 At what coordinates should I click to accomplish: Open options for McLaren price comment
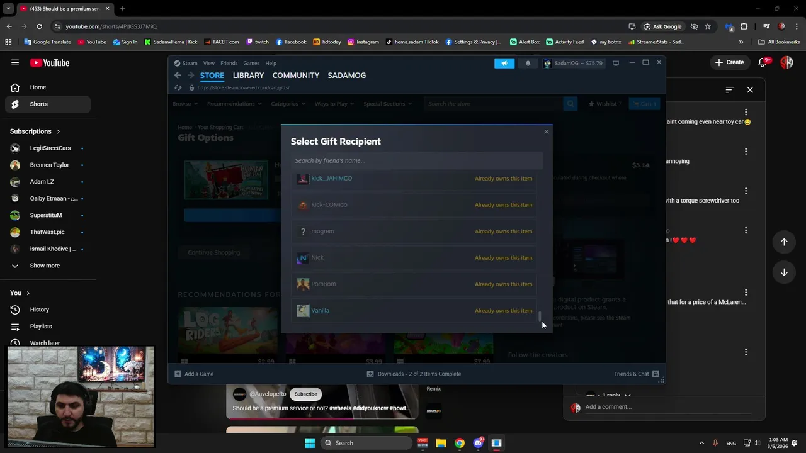746,293
